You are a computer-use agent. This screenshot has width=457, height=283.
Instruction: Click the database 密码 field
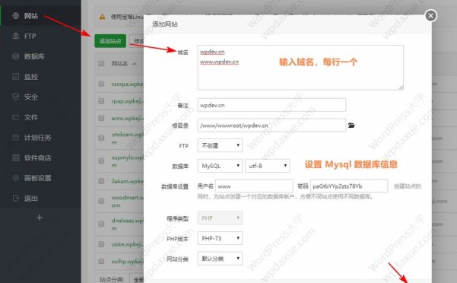click(349, 186)
